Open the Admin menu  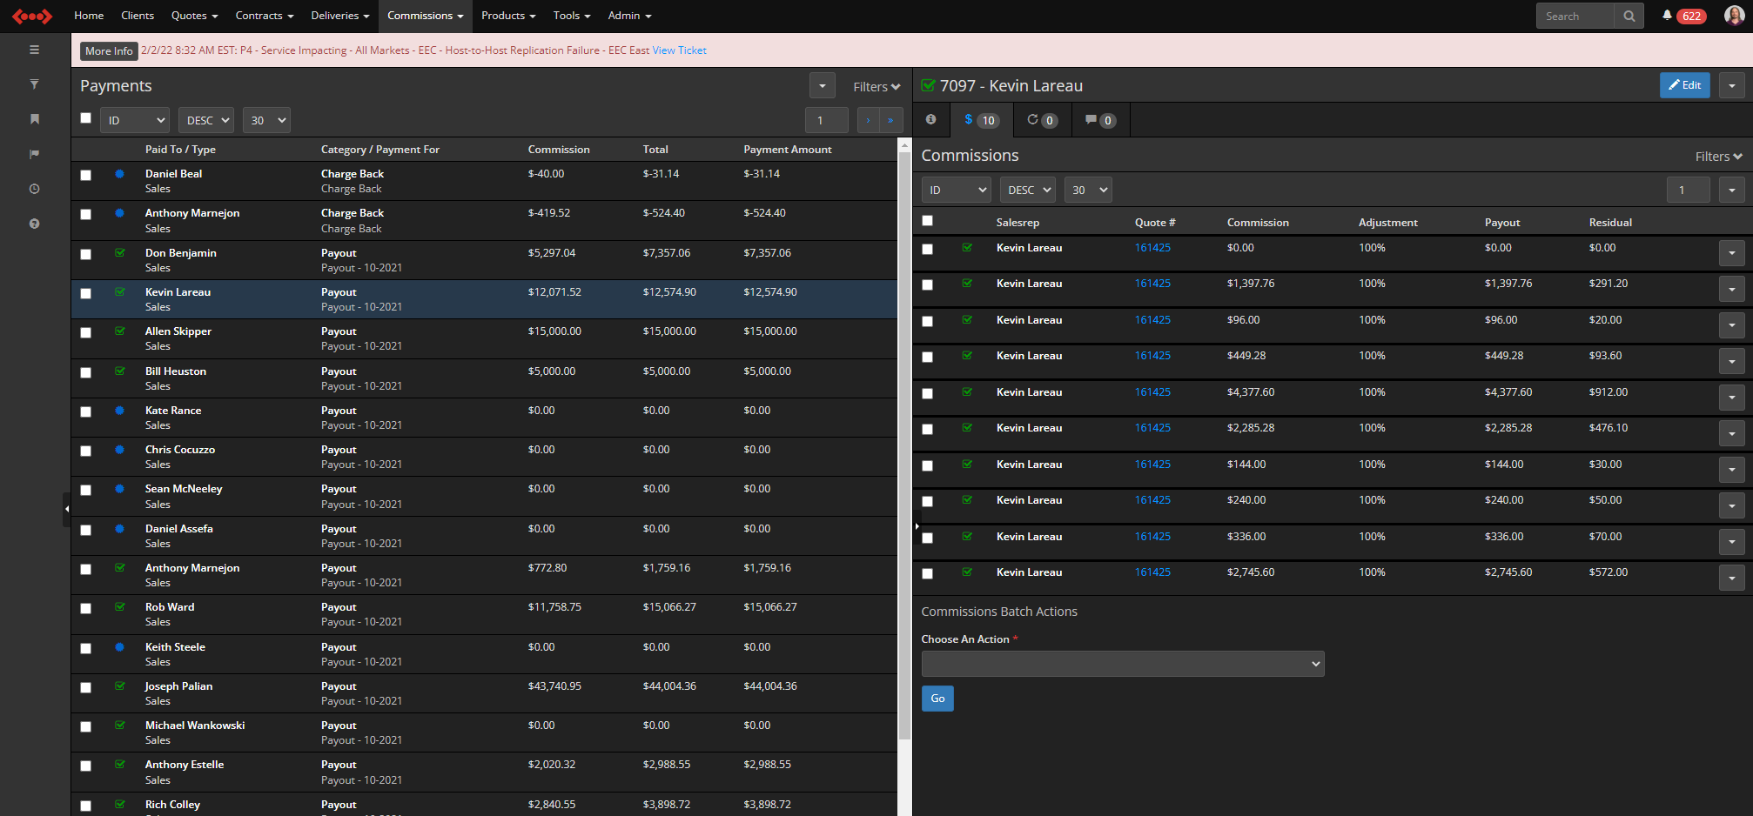(628, 16)
